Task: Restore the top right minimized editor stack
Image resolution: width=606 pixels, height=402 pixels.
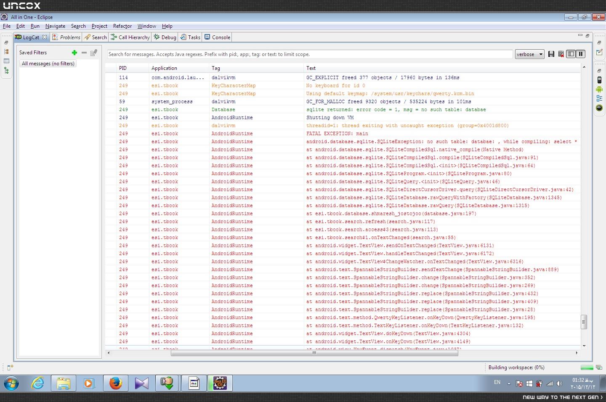Action: click(599, 43)
